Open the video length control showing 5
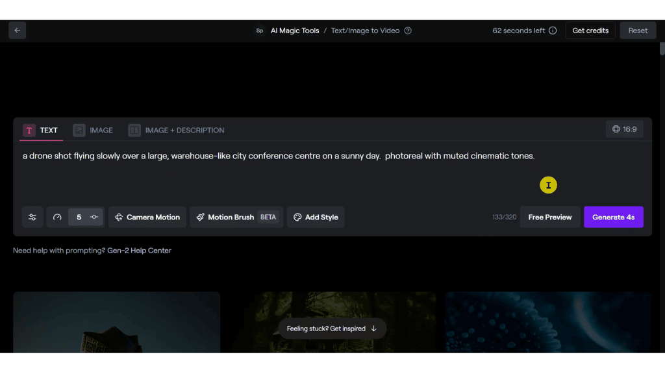This screenshot has height=374, width=665. coord(78,217)
